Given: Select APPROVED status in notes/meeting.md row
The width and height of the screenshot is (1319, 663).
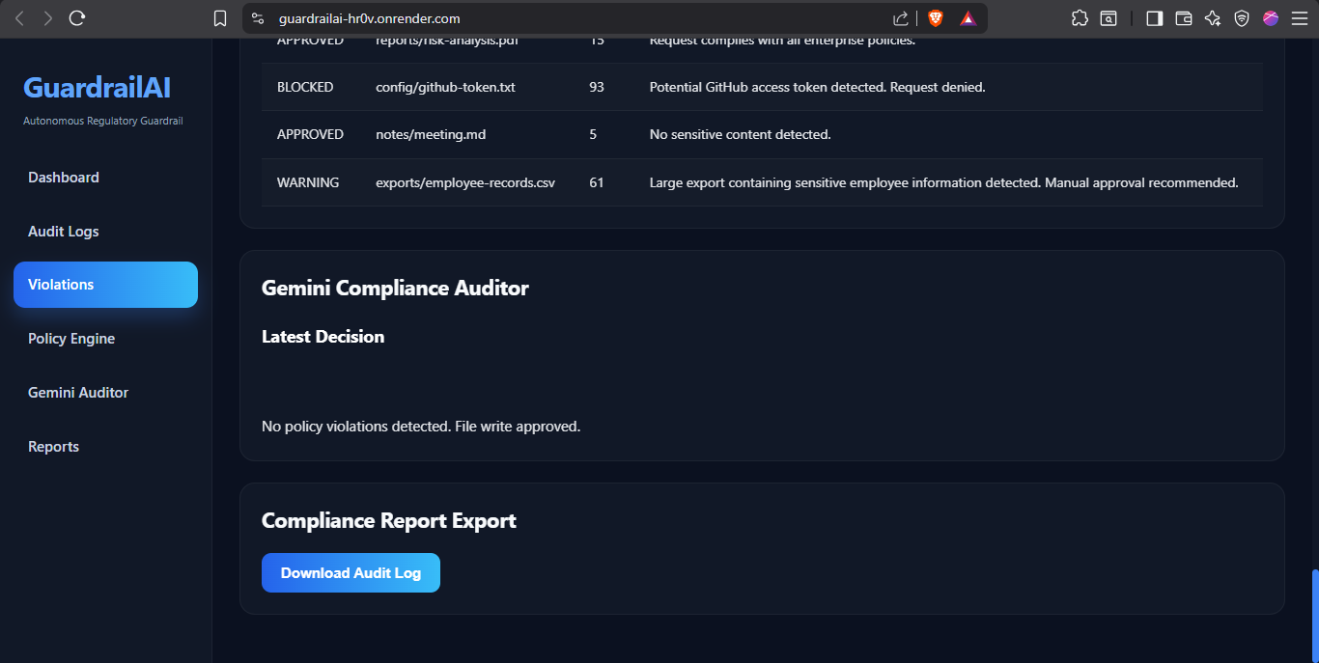Looking at the screenshot, I should tap(310, 134).
